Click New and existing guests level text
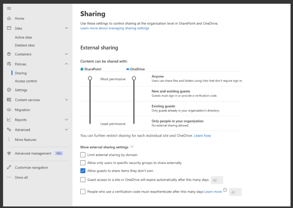The image size is (293, 208). point(171,91)
